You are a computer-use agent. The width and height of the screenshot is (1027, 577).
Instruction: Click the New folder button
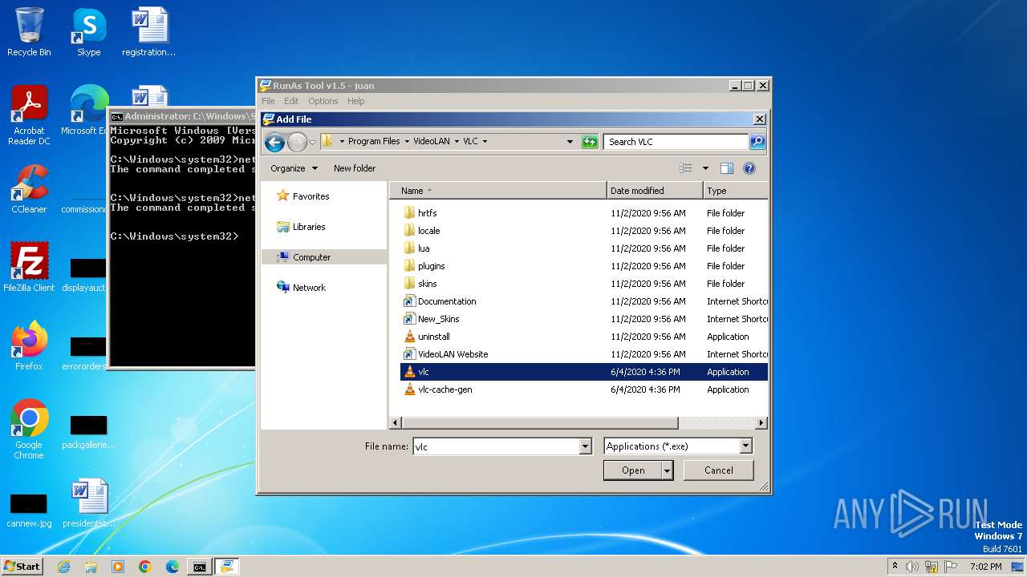tap(355, 168)
